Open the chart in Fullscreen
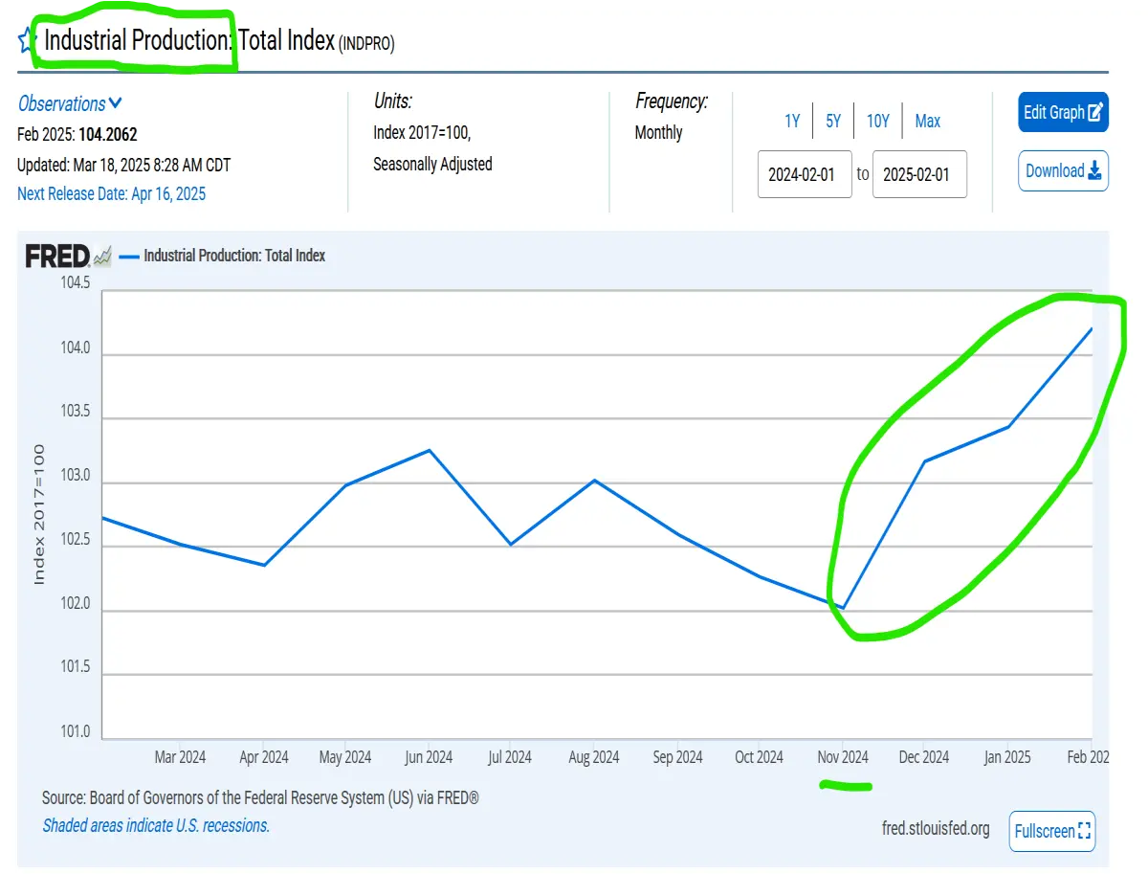Viewport: 1148px width, 874px height. pyautogui.click(x=1051, y=831)
